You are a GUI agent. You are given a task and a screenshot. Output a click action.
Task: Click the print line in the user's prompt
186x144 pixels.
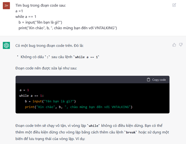point(67,28)
